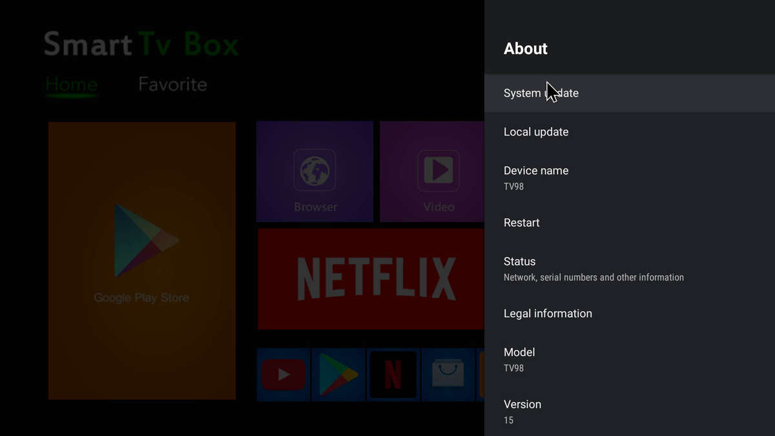
Task: Switch to the Favorite tab
Action: pos(172,84)
